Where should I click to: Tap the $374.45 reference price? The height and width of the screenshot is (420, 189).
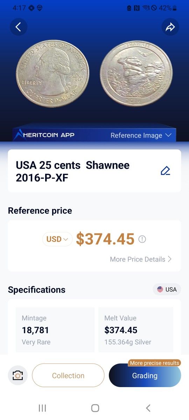coord(105,239)
